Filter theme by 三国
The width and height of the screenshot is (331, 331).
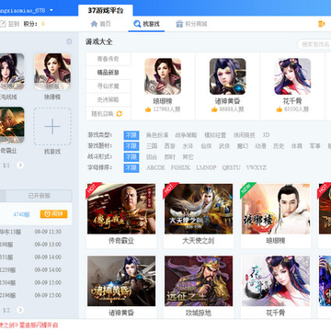152,146
